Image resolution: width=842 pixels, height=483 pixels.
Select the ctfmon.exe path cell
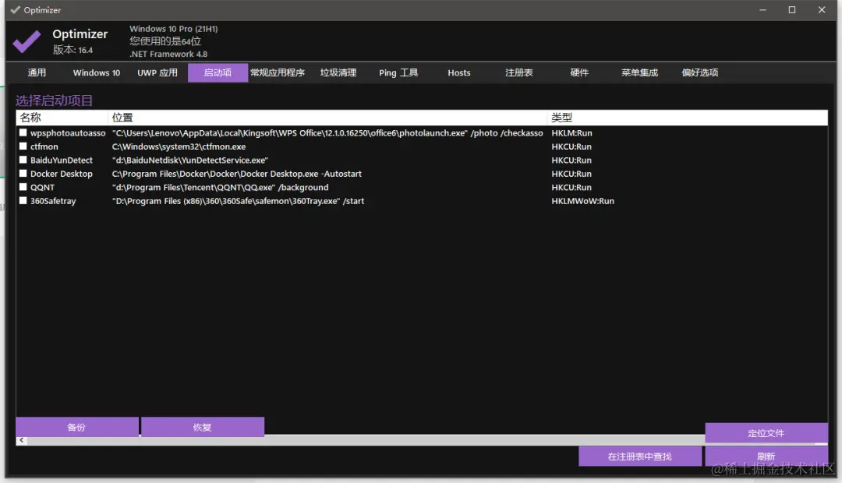coord(179,146)
